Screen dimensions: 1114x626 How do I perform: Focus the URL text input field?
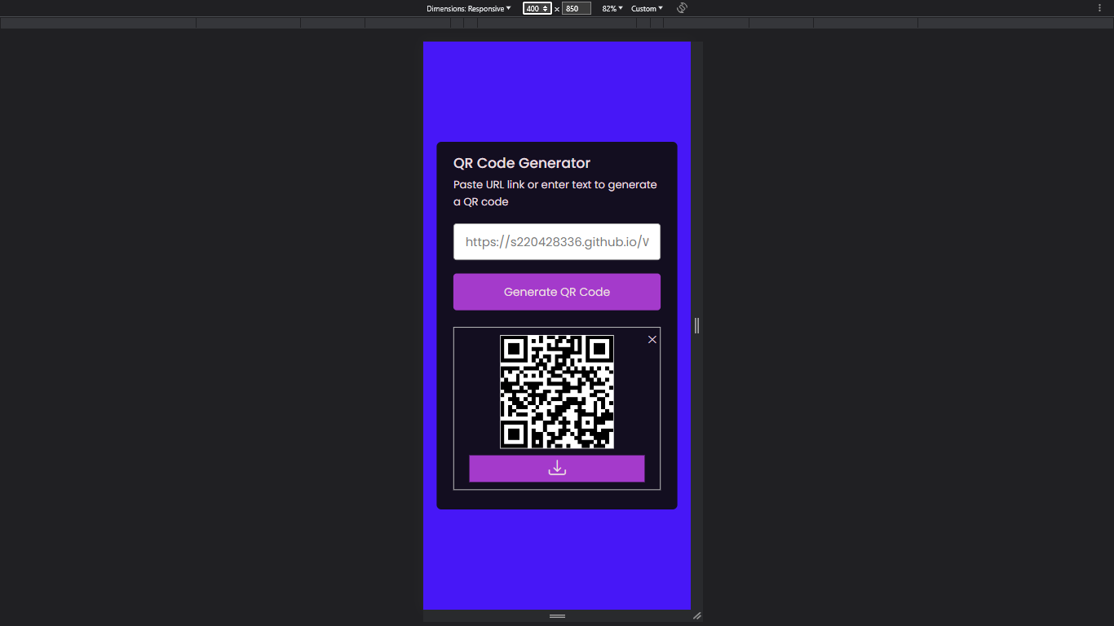tap(557, 242)
